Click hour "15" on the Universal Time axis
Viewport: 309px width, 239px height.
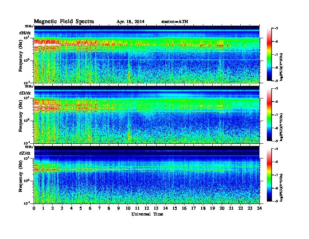click(x=175, y=208)
